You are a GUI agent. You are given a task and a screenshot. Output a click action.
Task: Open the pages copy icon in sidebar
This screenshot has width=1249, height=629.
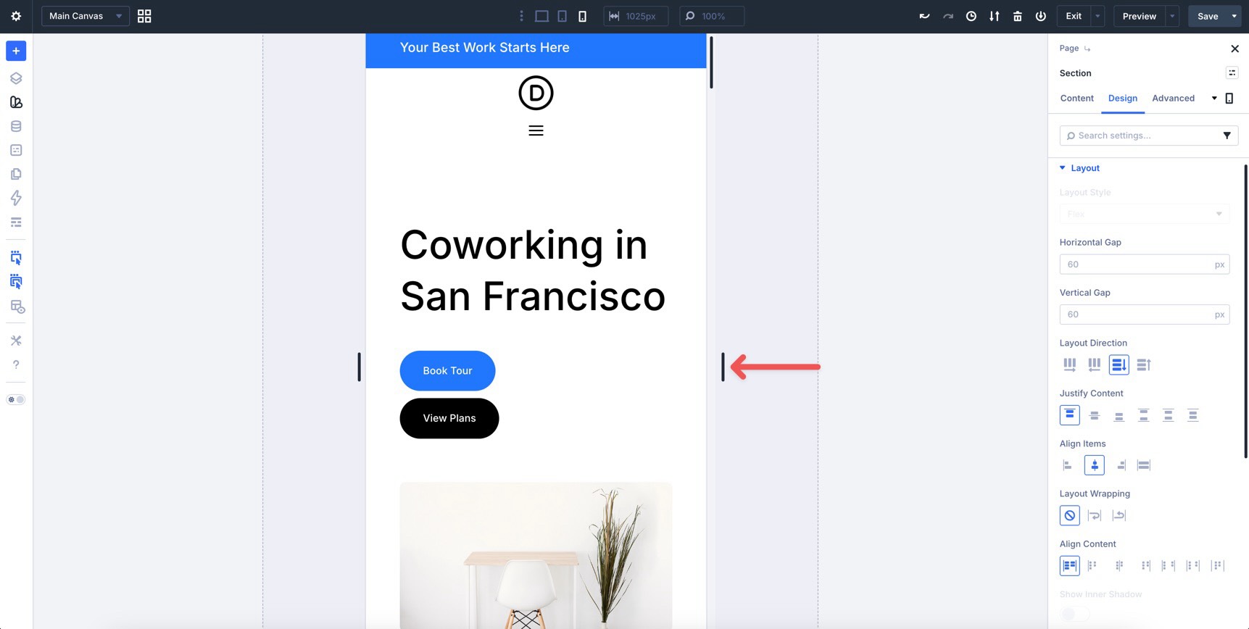pyautogui.click(x=16, y=174)
